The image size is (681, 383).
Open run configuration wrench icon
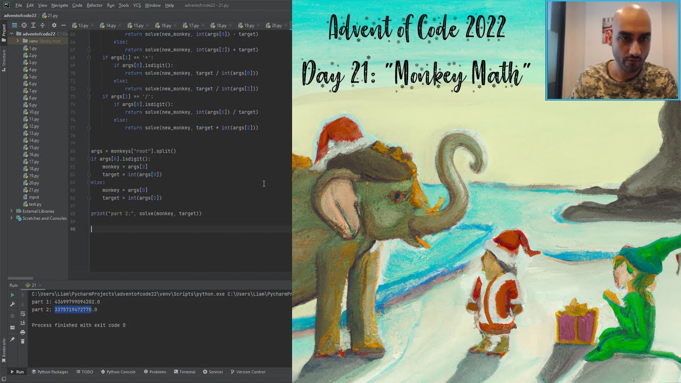click(x=13, y=304)
